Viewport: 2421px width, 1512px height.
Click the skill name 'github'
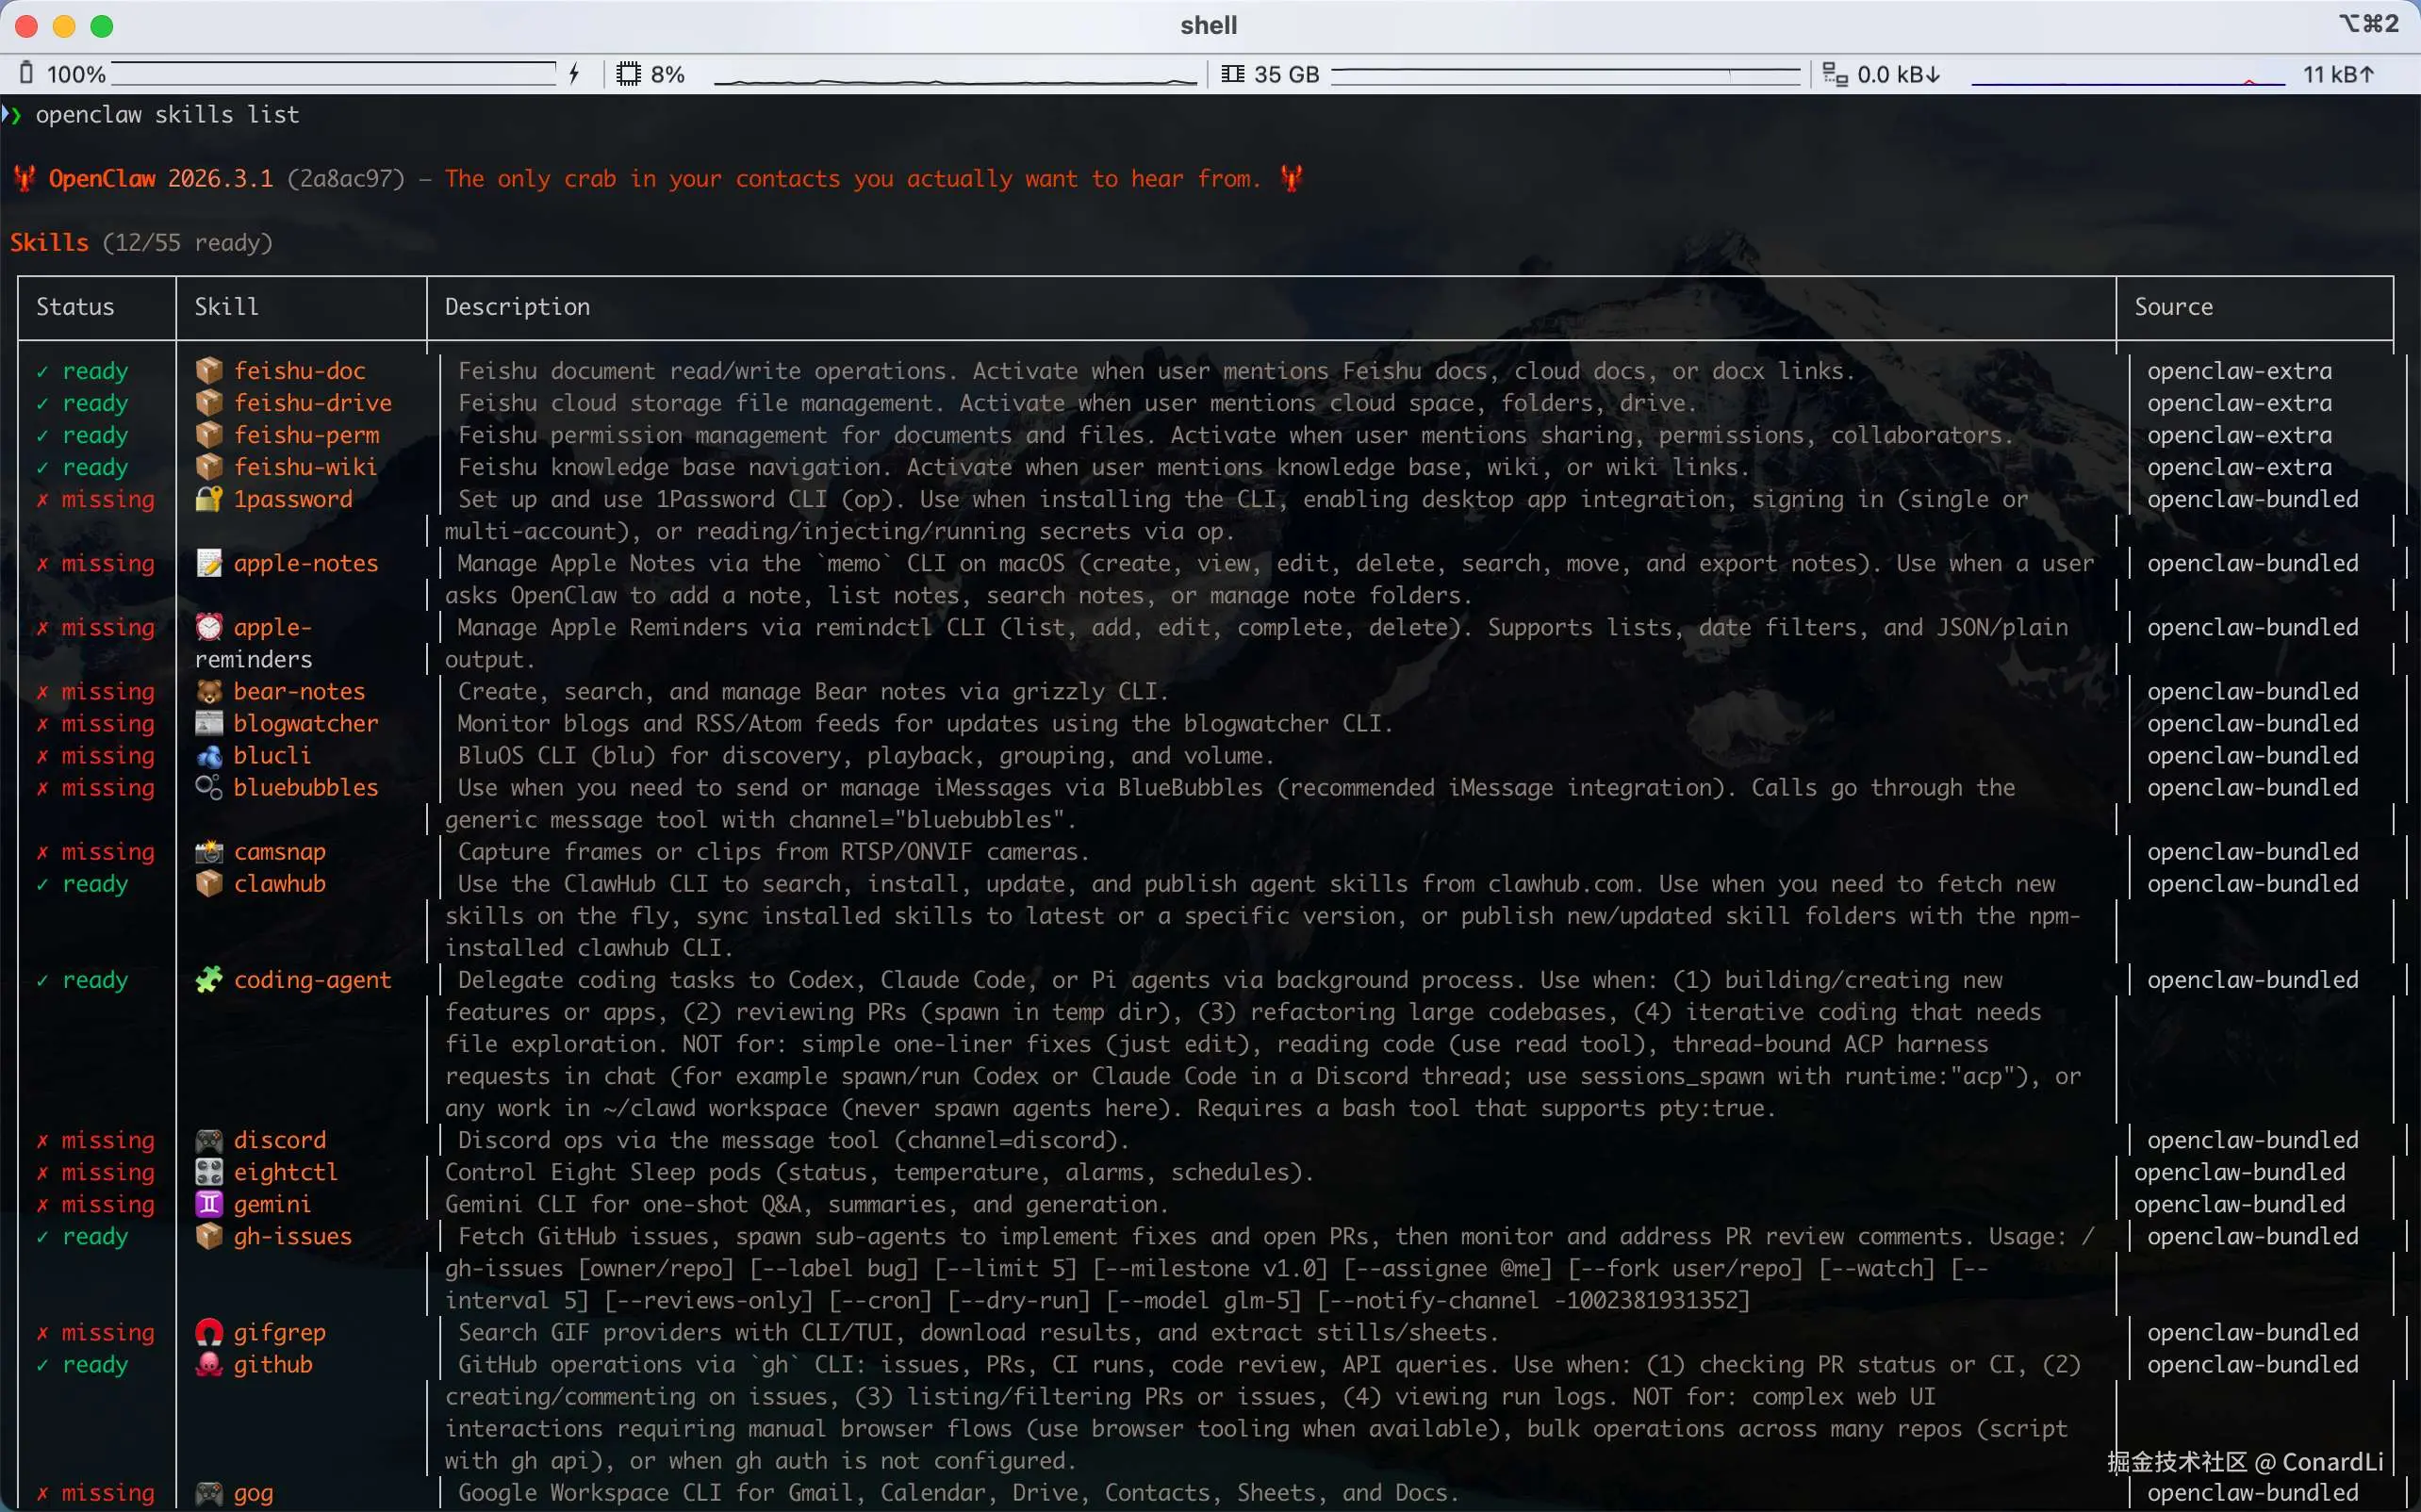(273, 1364)
